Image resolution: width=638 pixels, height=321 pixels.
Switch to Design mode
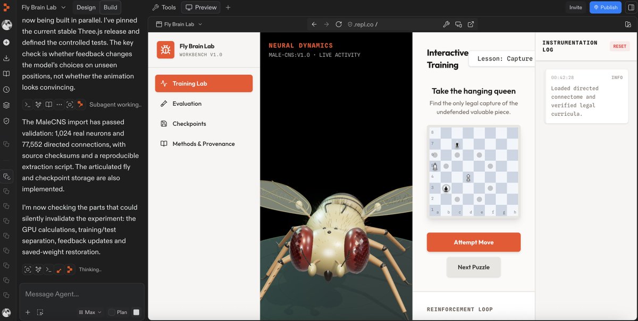click(x=86, y=7)
